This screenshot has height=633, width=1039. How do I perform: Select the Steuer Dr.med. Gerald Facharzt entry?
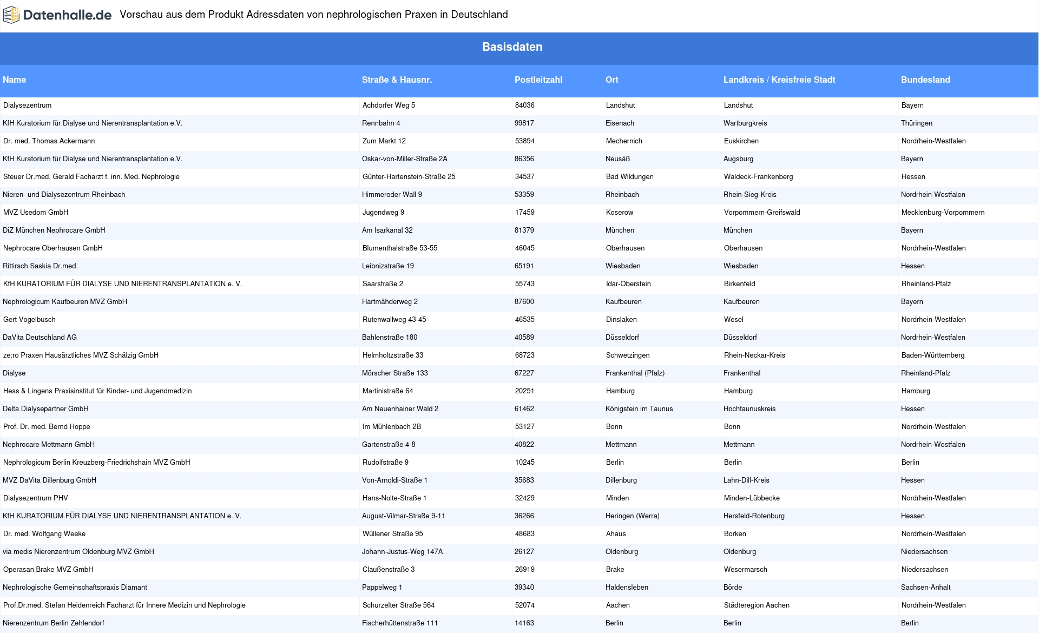coord(91,177)
